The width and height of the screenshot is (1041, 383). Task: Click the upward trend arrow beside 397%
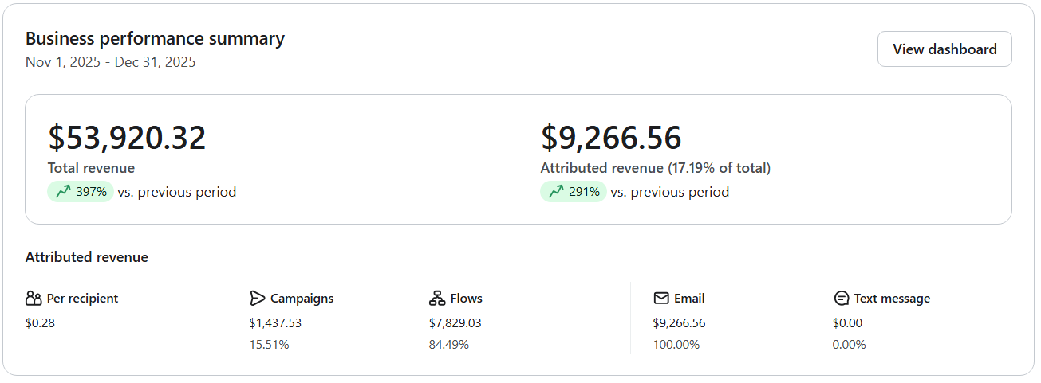63,192
